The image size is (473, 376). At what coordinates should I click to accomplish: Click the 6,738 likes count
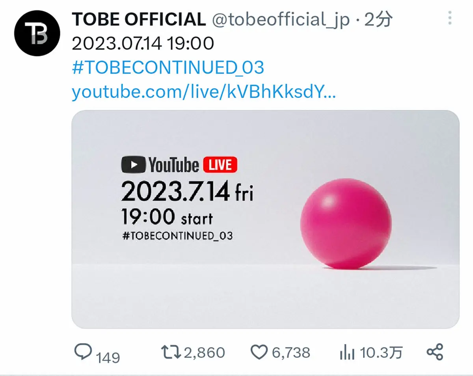291,352
